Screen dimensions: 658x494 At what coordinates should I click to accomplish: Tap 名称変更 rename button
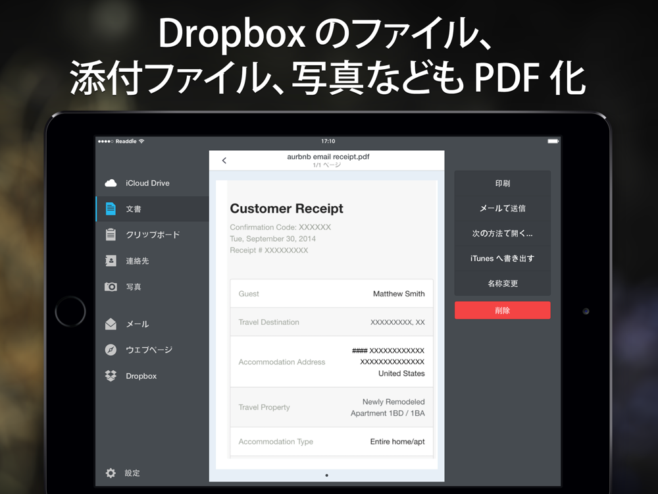[x=502, y=283]
